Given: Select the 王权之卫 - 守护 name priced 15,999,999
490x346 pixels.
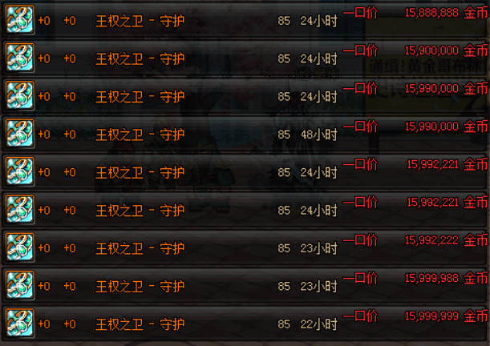Looking at the screenshot, I should (x=140, y=324).
